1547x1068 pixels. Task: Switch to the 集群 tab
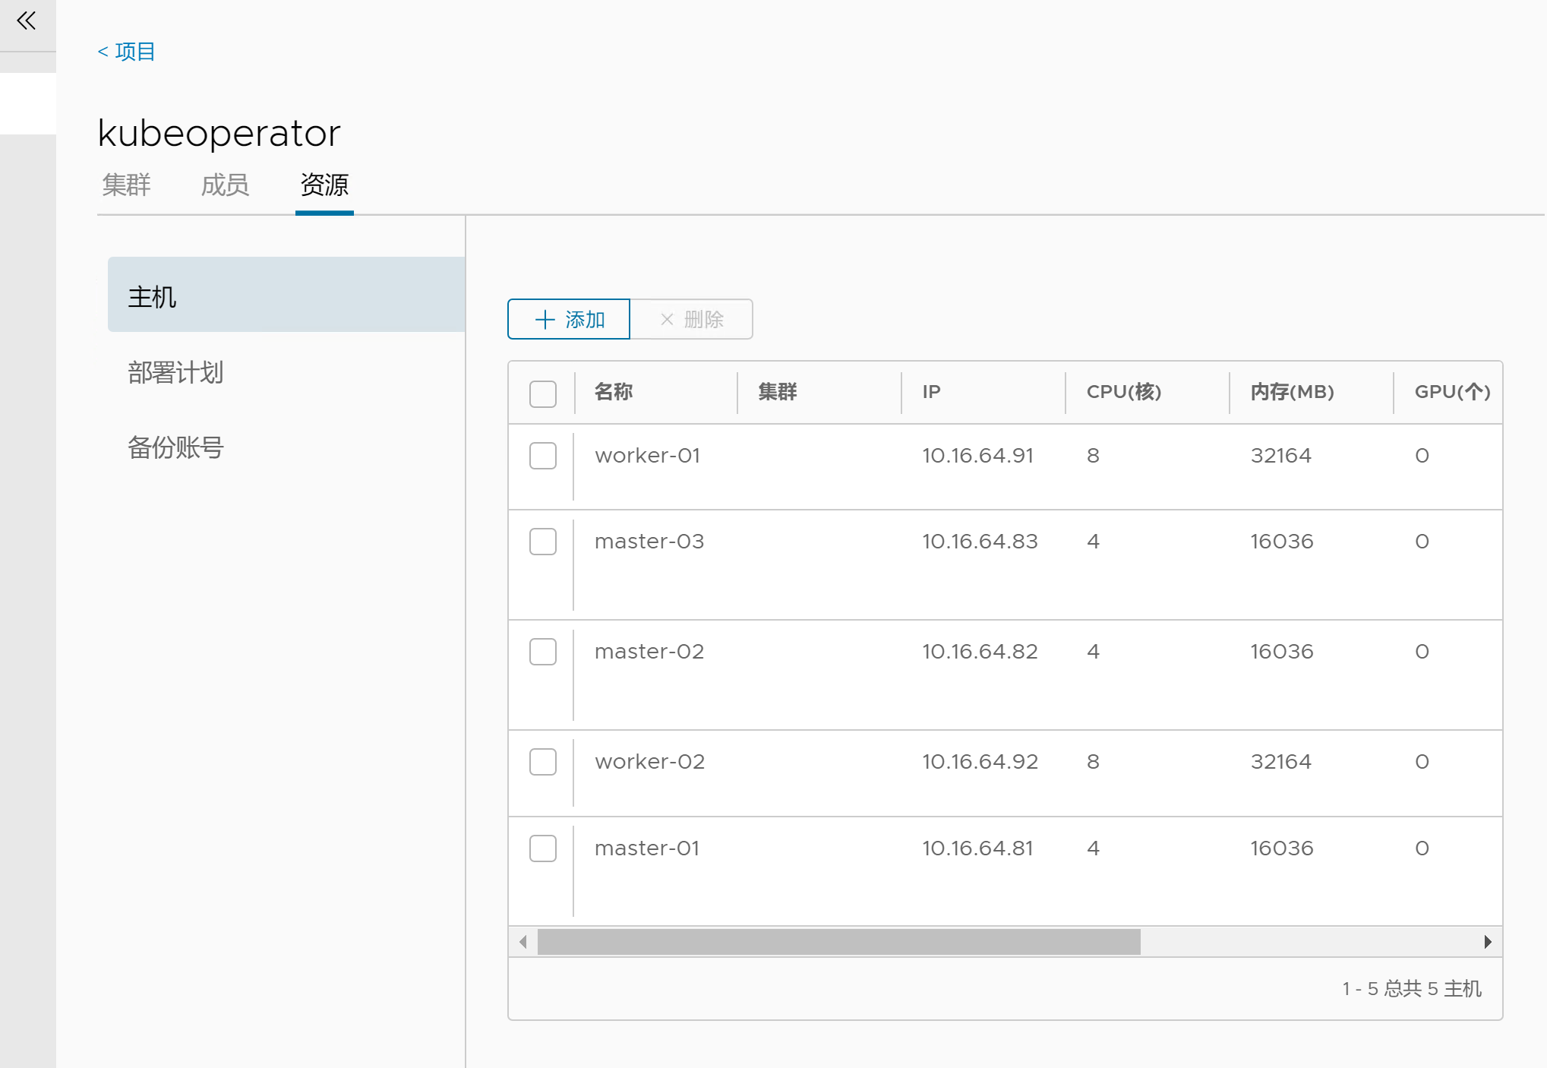pos(126,185)
